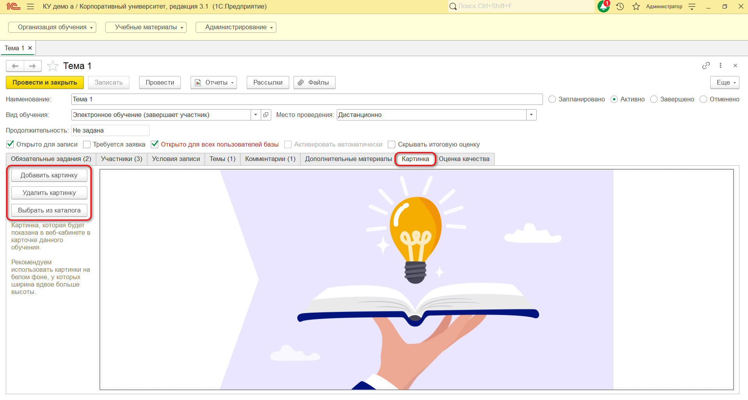This screenshot has width=748, height=400.
Task: Enable Требуется заявка checkbox
Action: click(x=87, y=144)
